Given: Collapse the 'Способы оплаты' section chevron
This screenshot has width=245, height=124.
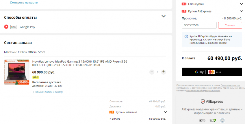Looking at the screenshot, I should (164, 16).
